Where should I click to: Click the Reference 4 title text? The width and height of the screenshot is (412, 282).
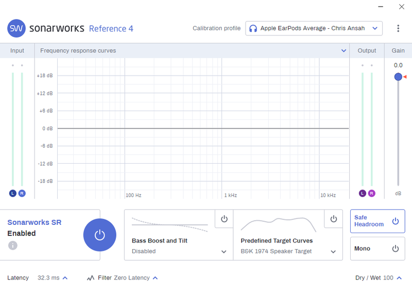coord(111,29)
